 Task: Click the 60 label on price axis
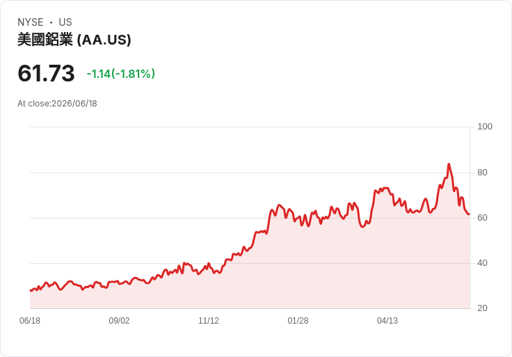coord(482,218)
